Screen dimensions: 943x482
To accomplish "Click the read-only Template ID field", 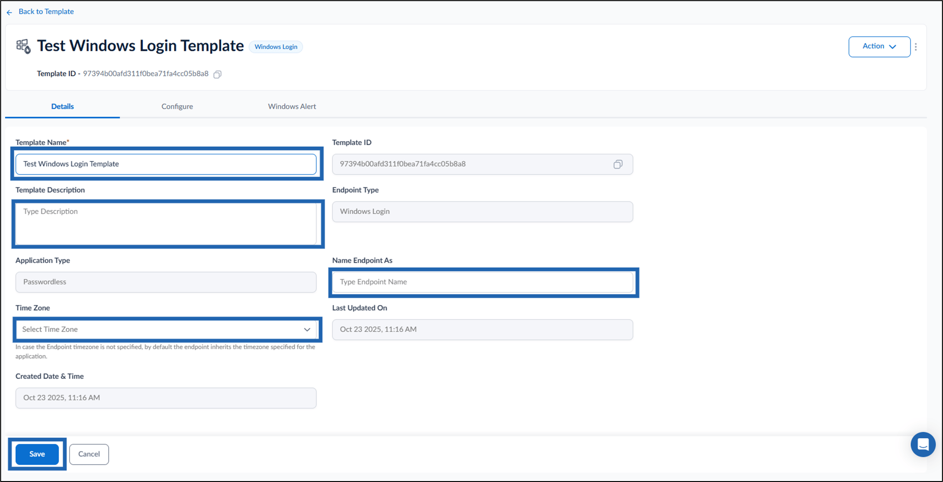I will click(482, 164).
